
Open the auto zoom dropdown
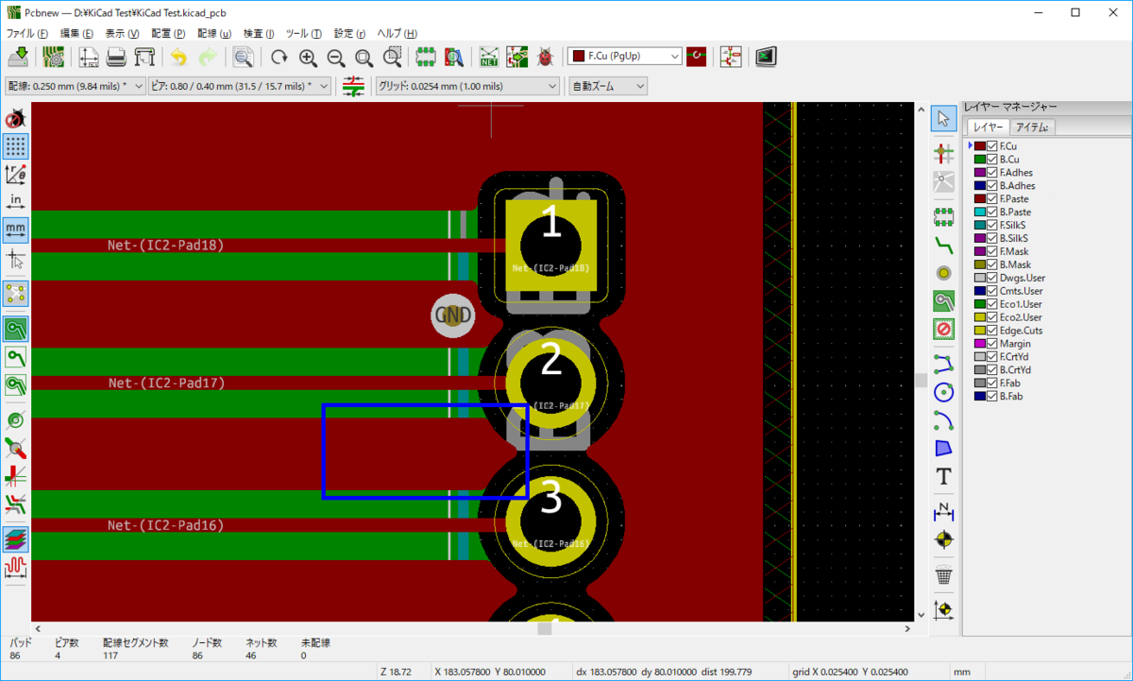tap(608, 86)
